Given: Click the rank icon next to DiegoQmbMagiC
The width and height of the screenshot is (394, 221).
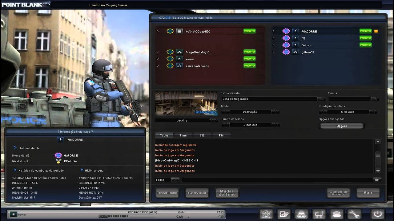Looking at the screenshot, I should click(179, 52).
